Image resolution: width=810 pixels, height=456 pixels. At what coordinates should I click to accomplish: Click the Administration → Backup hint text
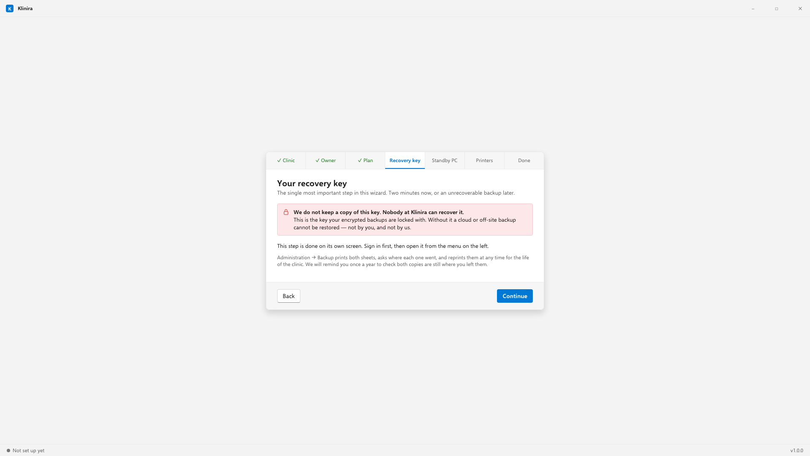coord(403,261)
